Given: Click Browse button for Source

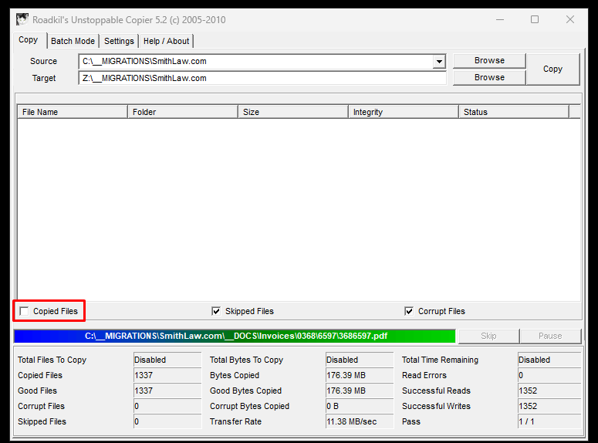Looking at the screenshot, I should pos(489,60).
